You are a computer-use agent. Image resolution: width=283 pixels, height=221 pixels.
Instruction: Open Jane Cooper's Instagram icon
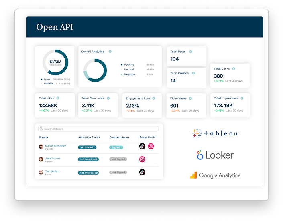pyautogui.click(x=142, y=159)
